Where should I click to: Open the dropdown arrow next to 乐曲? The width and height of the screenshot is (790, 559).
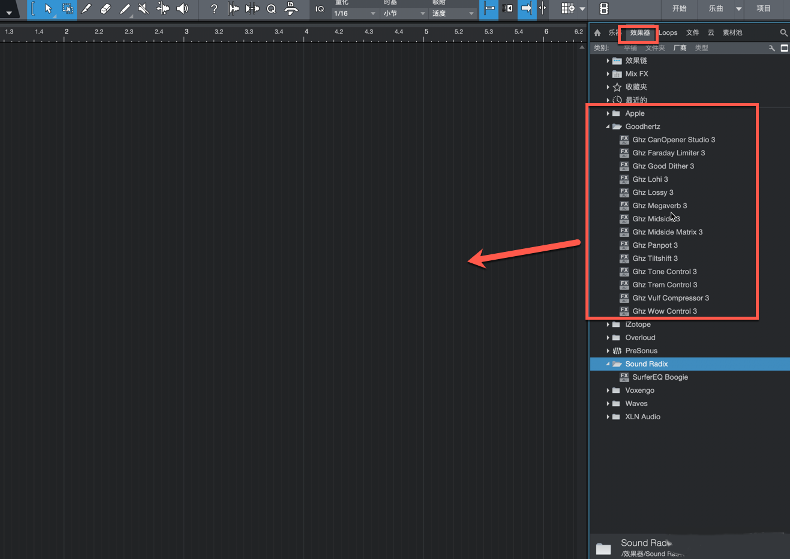pos(739,9)
